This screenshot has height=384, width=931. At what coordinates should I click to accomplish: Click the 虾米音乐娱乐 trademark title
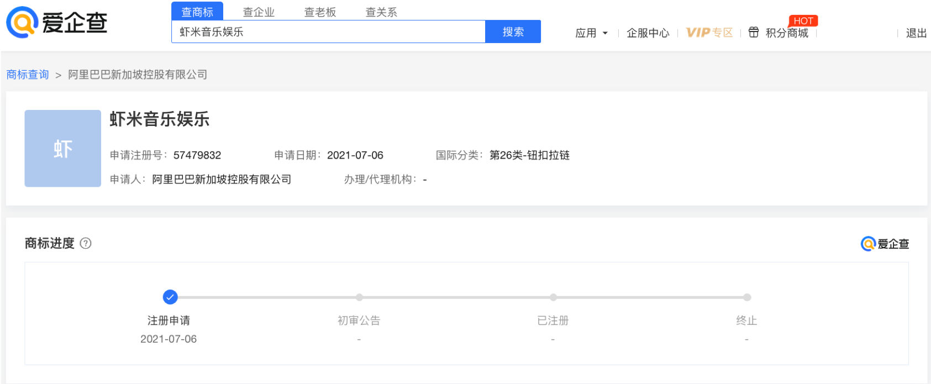[x=160, y=119]
